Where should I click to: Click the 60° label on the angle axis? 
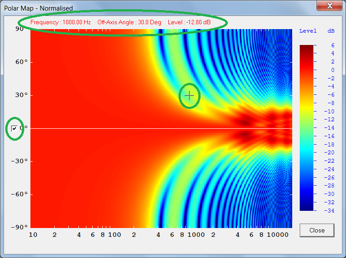point(22,62)
